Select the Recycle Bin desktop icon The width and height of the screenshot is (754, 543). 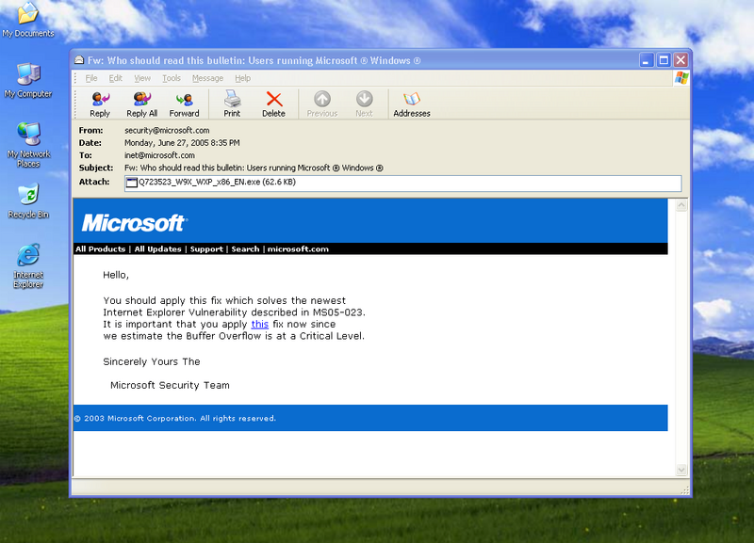(x=28, y=201)
